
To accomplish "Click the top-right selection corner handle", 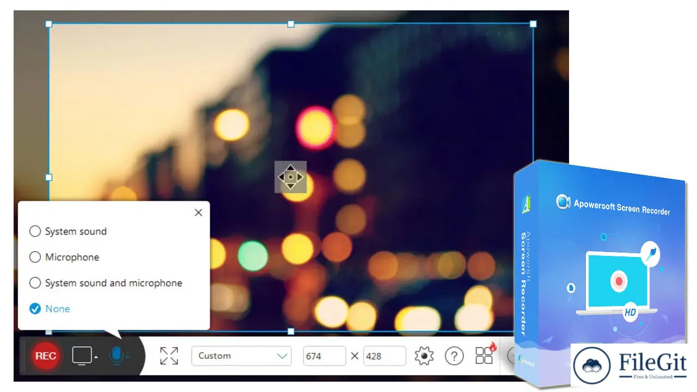I will (533, 24).
